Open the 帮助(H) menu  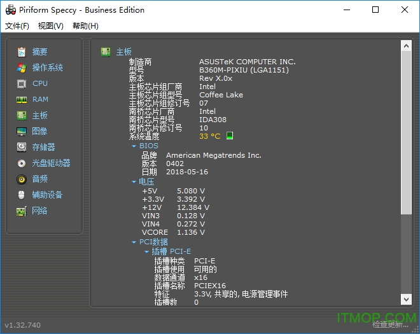(85, 26)
